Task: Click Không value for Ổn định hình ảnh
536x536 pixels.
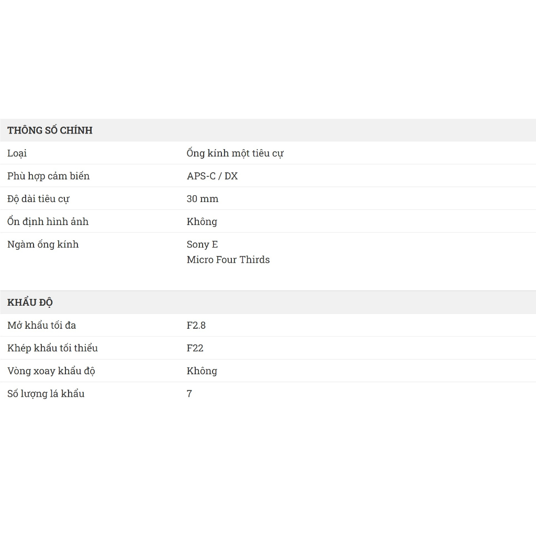Action: [202, 221]
